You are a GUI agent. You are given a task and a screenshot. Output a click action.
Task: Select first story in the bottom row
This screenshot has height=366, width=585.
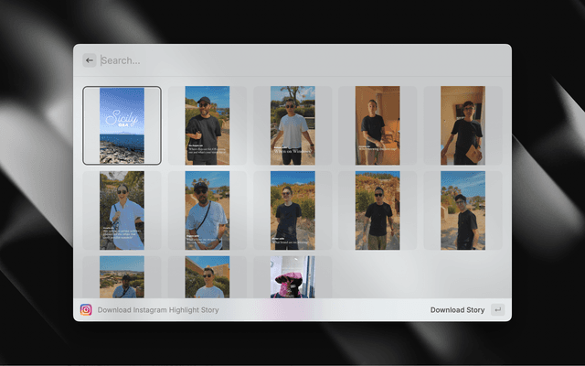point(122,277)
